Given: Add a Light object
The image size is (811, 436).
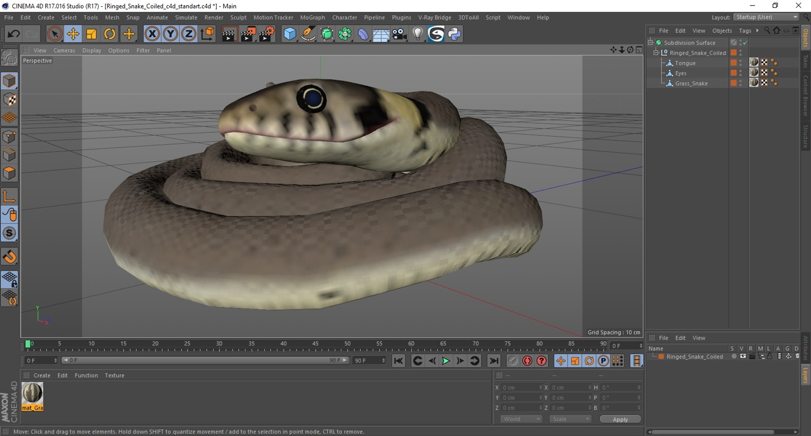Looking at the screenshot, I should [x=418, y=34].
